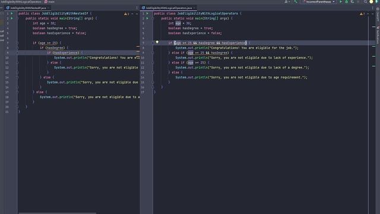Click 'hasDegree = true' line in right editor
This screenshot has width=380, height=214.
(191, 29)
